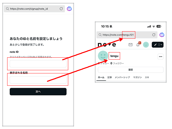Image resolution: width=172 pixels, height=129 pixels.
Task: Click the purple robot icon beside the signup URL
Action: 69,9
